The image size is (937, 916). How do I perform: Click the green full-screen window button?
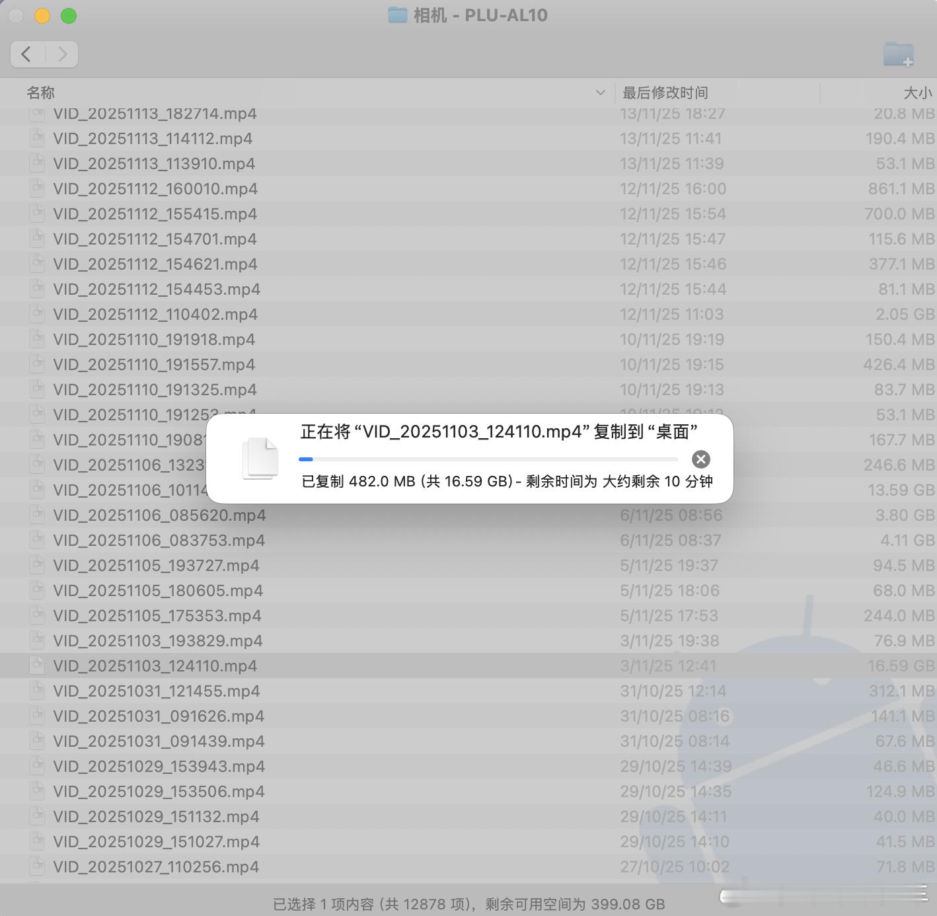pos(69,15)
